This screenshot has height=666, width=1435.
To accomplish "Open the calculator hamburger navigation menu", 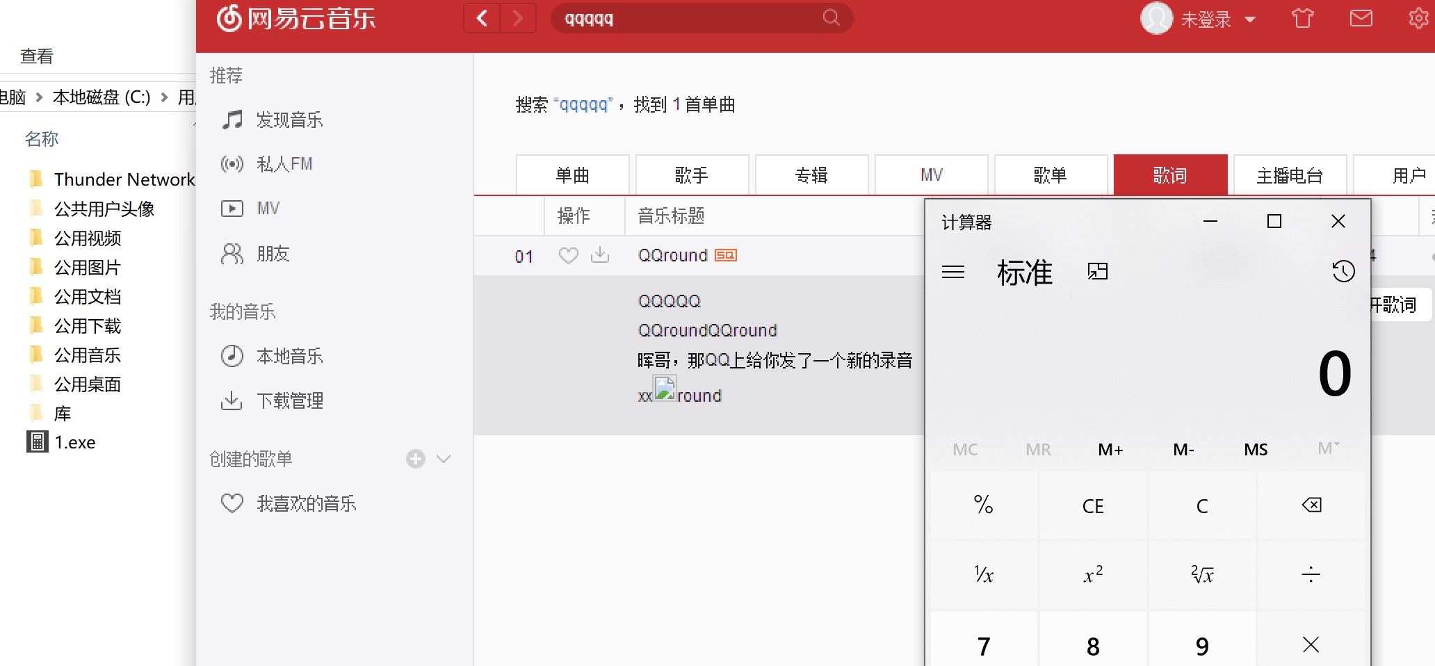I will (x=953, y=272).
